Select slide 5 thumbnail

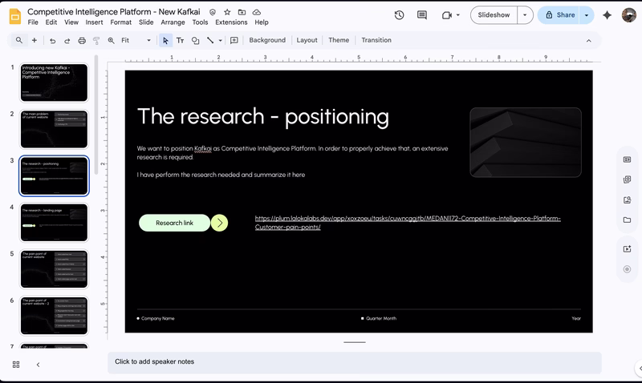[54, 269]
